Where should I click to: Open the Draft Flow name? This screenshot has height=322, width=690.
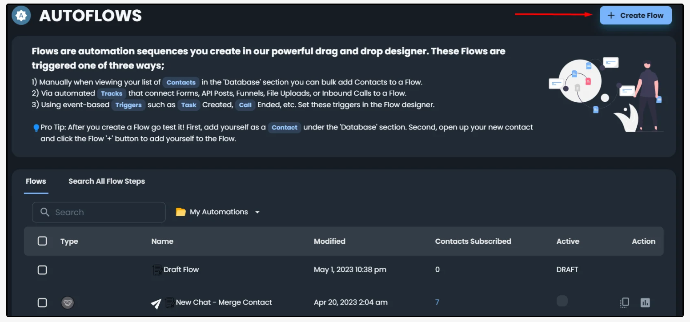coord(181,270)
